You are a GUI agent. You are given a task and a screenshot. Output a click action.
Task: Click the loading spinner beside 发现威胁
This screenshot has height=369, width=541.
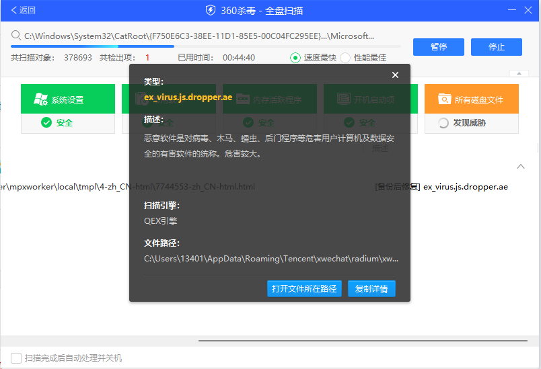point(443,123)
